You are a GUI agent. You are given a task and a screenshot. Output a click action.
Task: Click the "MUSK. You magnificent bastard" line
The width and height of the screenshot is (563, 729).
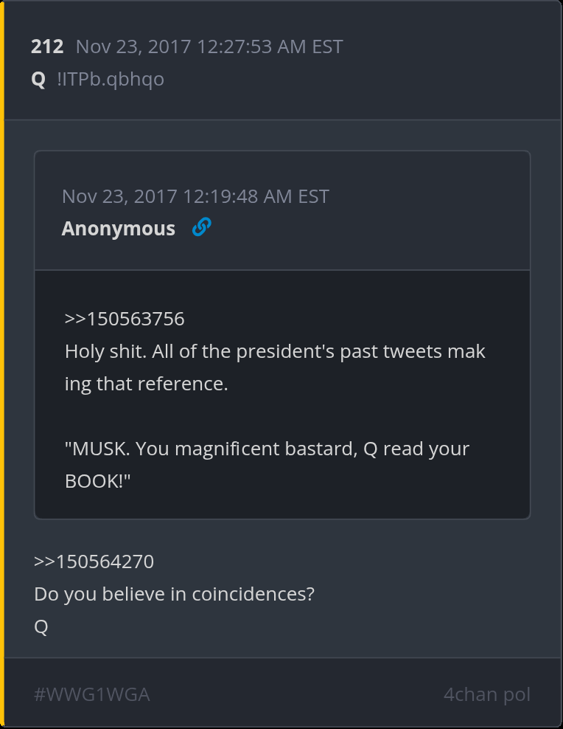click(267, 449)
